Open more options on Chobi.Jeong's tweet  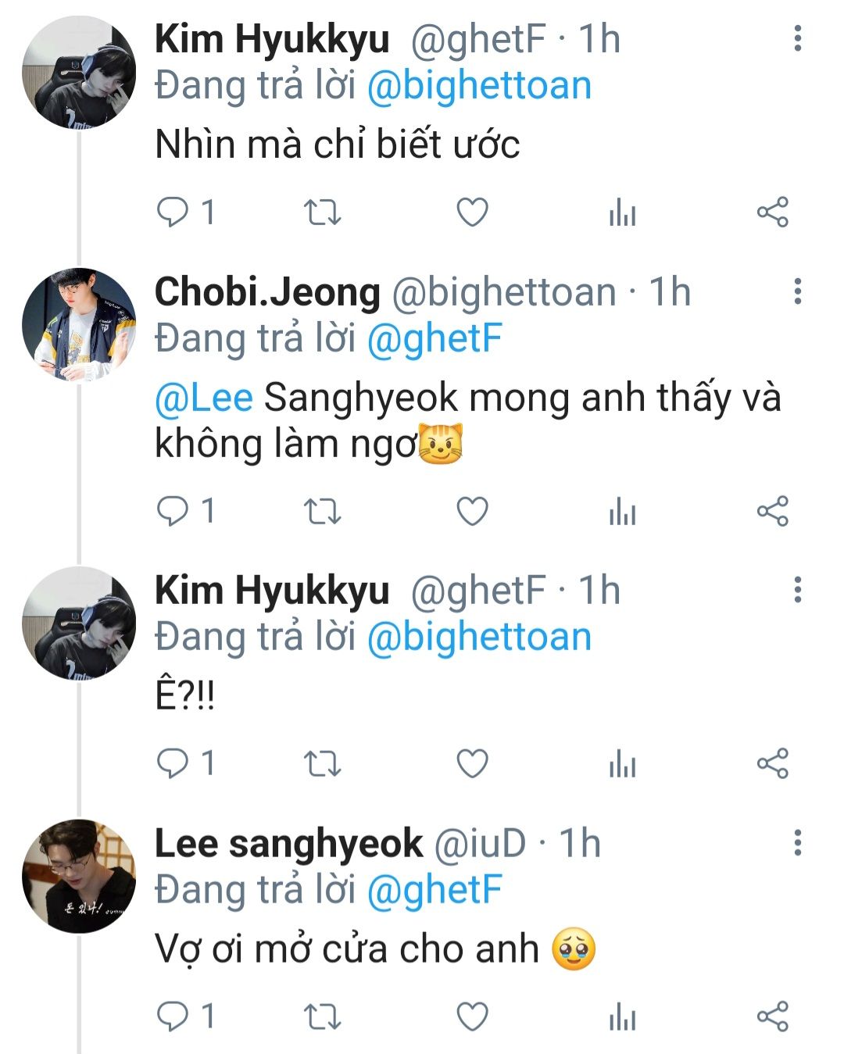[797, 291]
